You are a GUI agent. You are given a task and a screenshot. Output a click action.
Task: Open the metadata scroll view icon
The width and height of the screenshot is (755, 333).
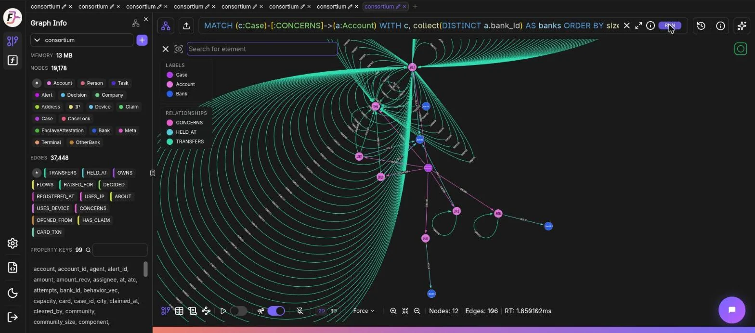pyautogui.click(x=193, y=311)
